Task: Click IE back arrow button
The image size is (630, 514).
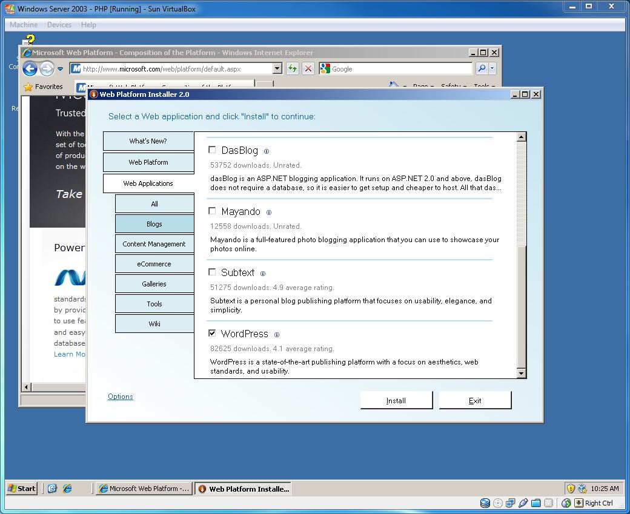Action: pyautogui.click(x=30, y=68)
